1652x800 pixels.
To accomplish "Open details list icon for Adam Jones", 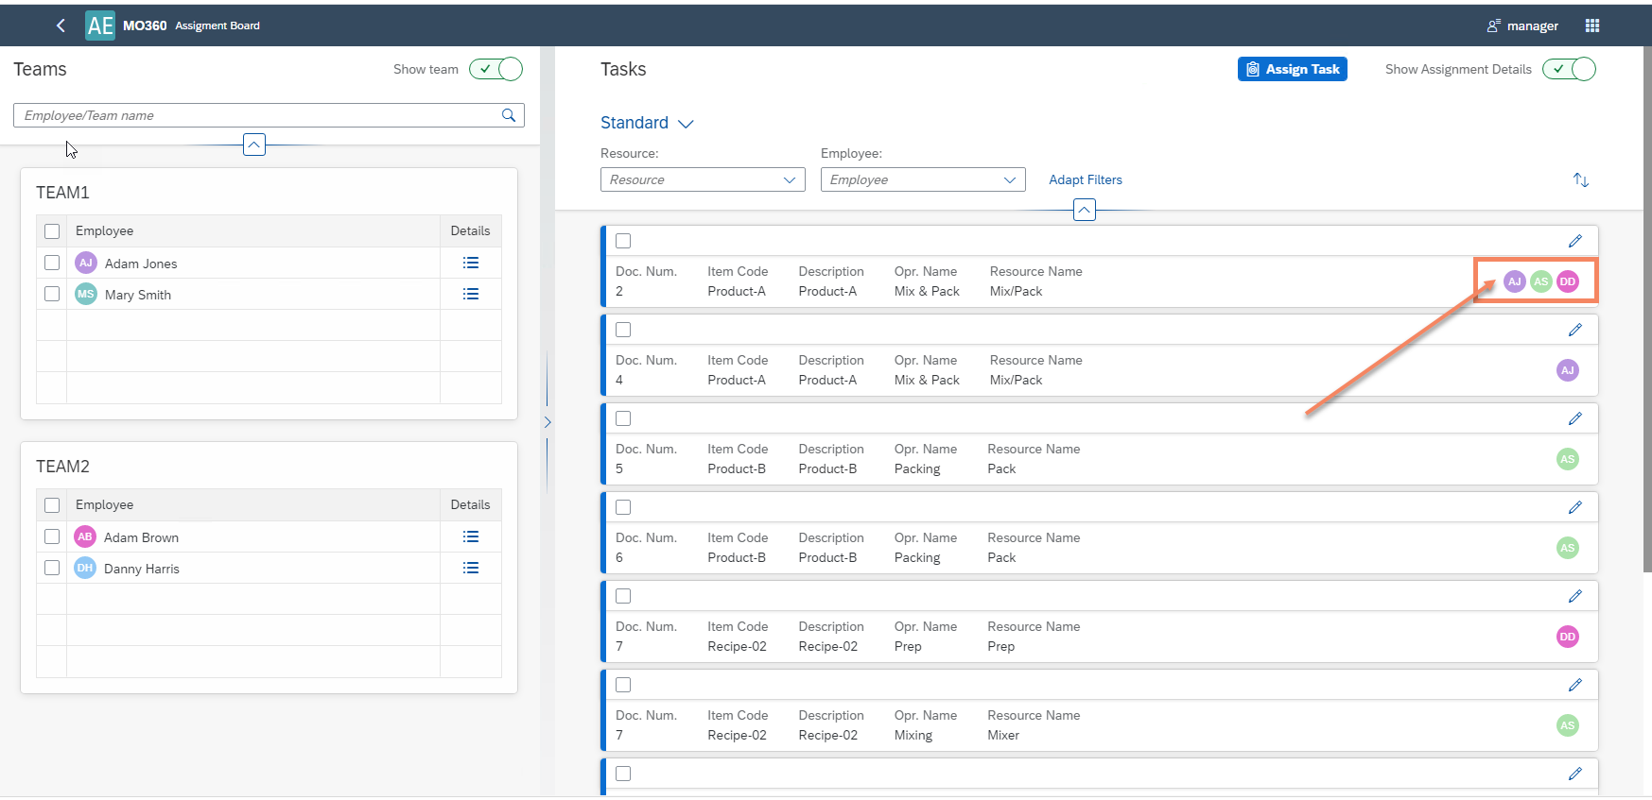I will (x=470, y=263).
